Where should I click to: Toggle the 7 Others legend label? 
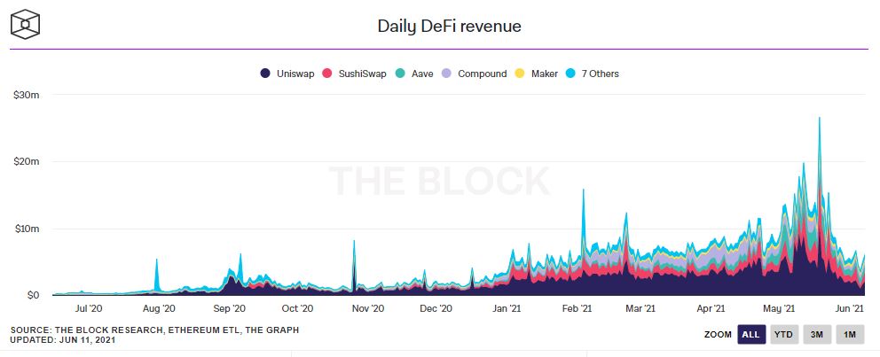pyautogui.click(x=600, y=74)
